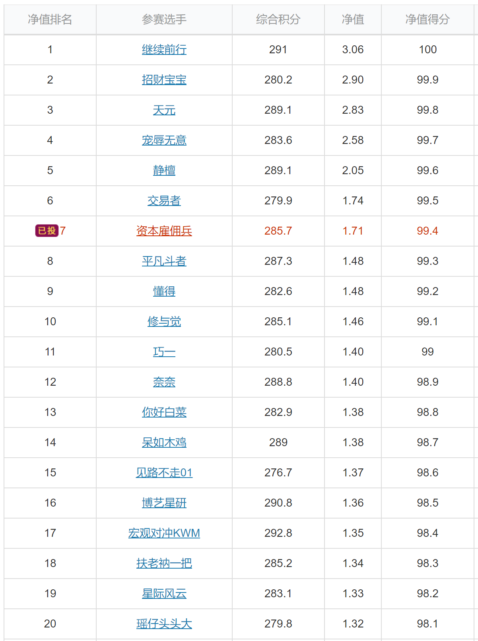This screenshot has height=641, width=478.
Task: Click the 已投 badge in row 7
Action: (x=47, y=231)
